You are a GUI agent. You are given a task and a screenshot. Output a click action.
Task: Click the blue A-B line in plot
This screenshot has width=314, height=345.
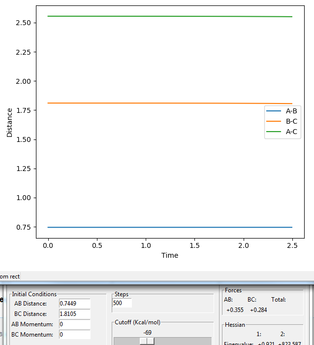170,227
